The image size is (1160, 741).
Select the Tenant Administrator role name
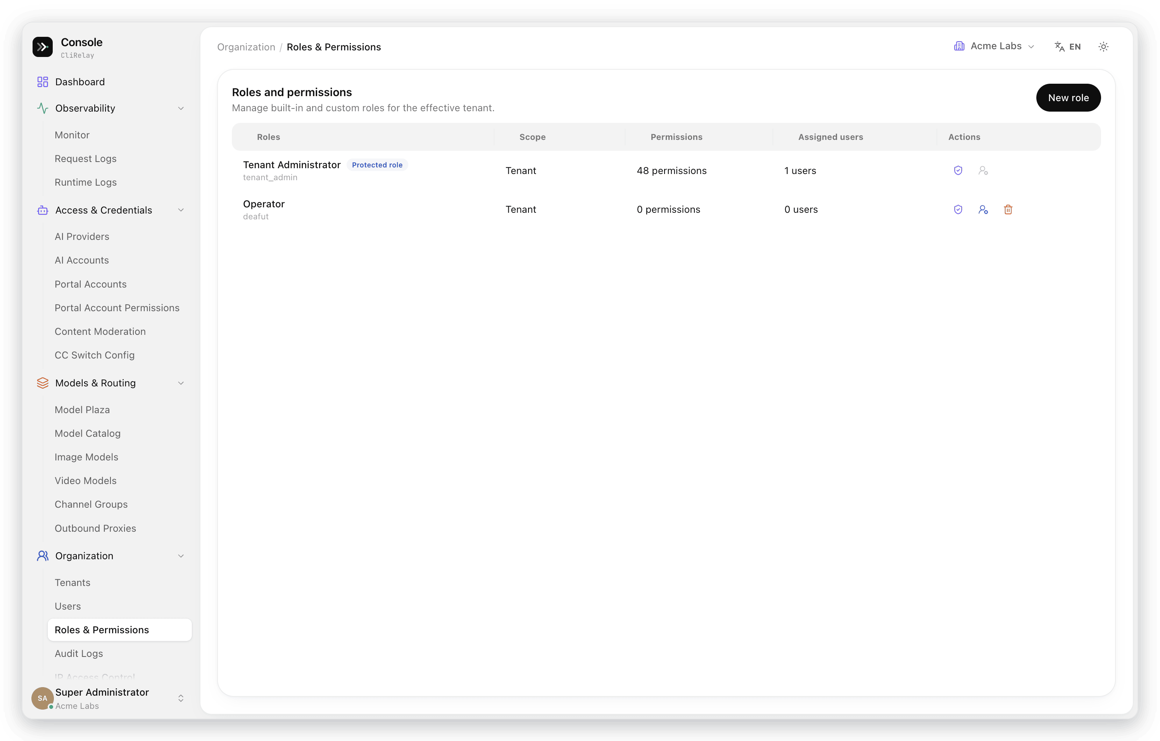pos(292,165)
